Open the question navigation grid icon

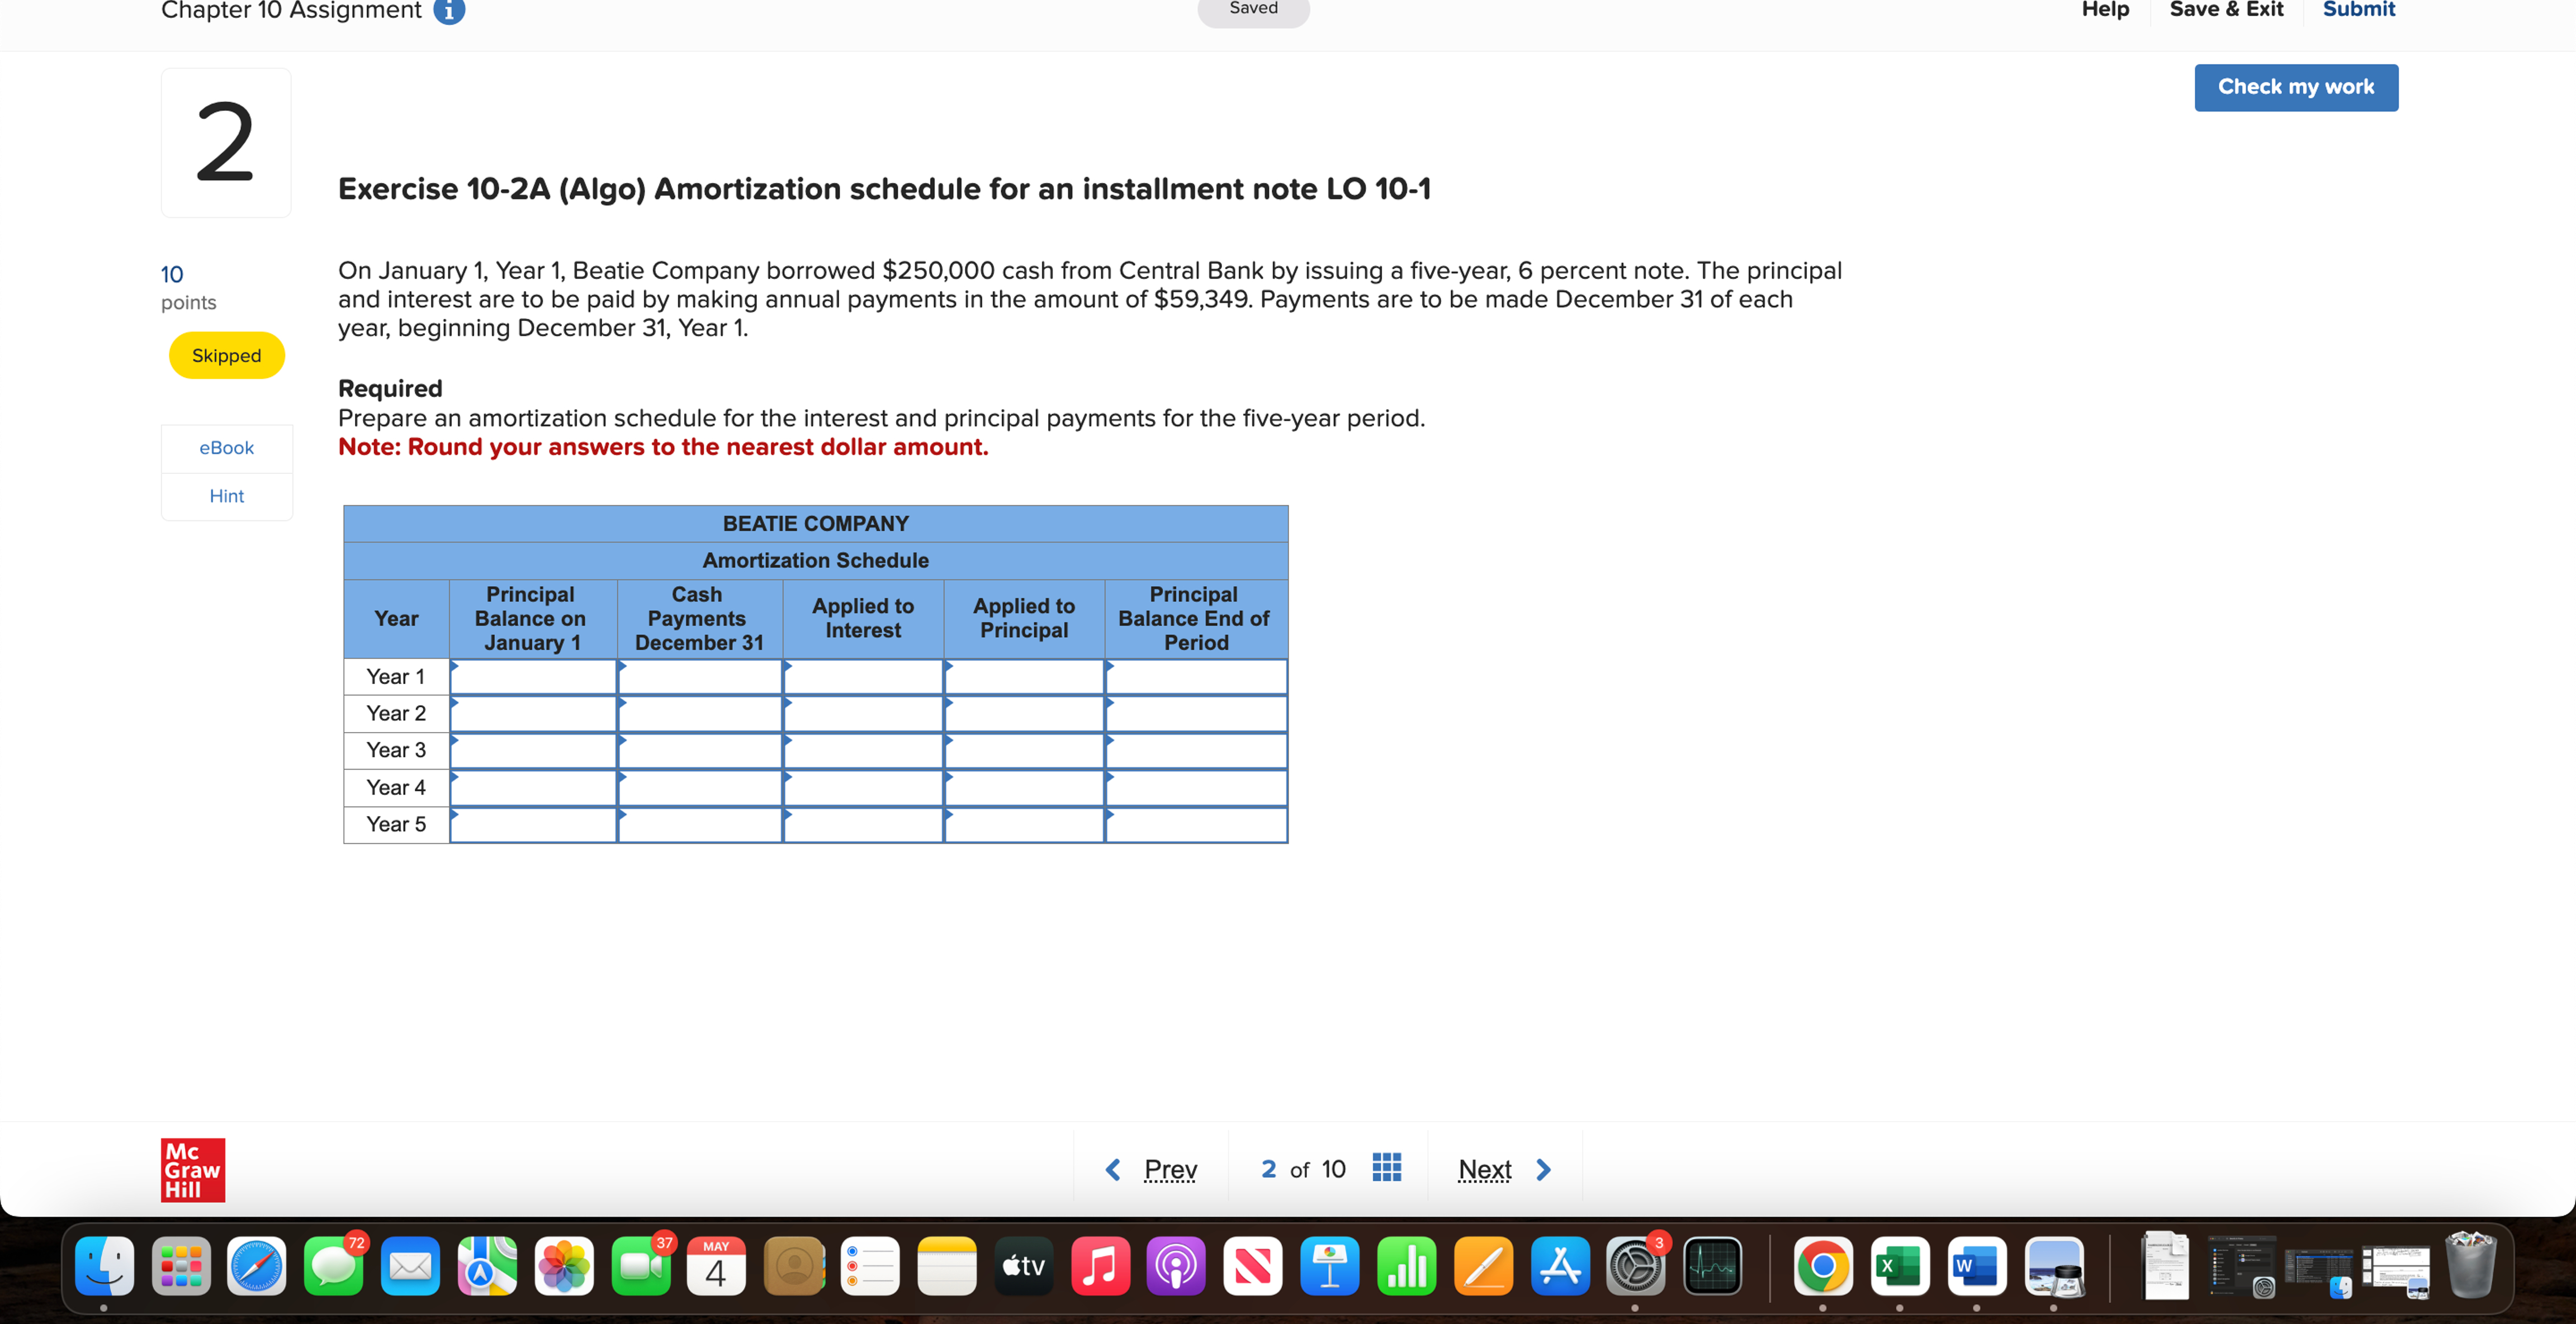[x=1386, y=1168]
